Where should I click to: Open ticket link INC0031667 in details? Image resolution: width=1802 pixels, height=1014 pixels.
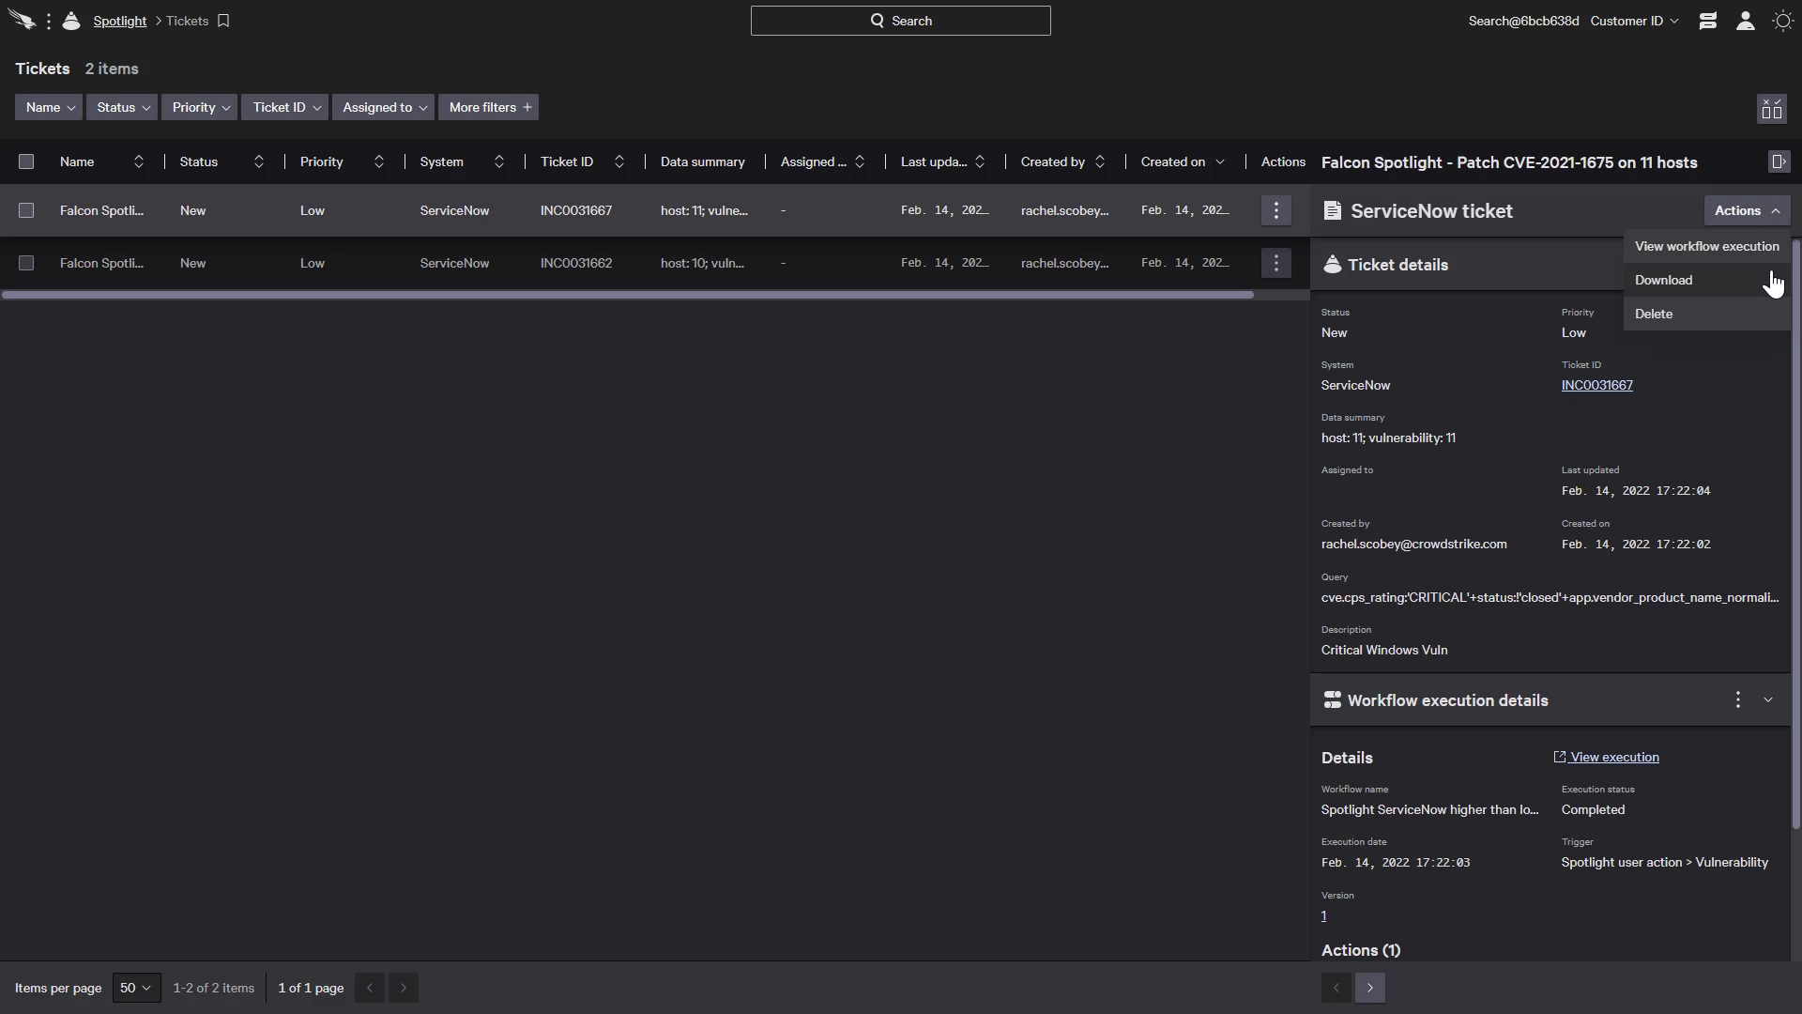(1597, 385)
